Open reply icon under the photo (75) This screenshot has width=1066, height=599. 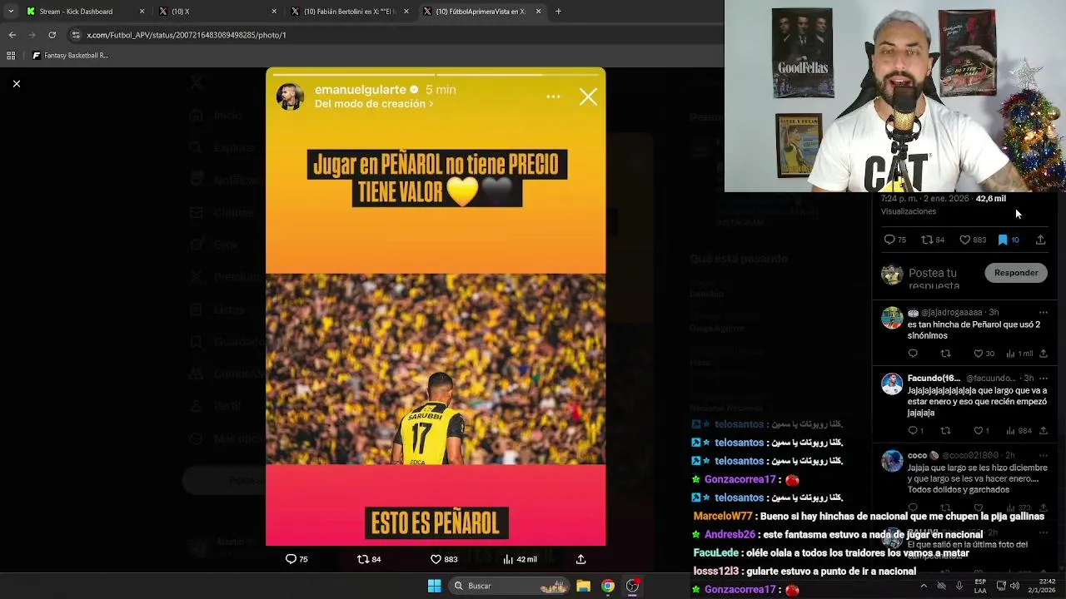click(291, 559)
